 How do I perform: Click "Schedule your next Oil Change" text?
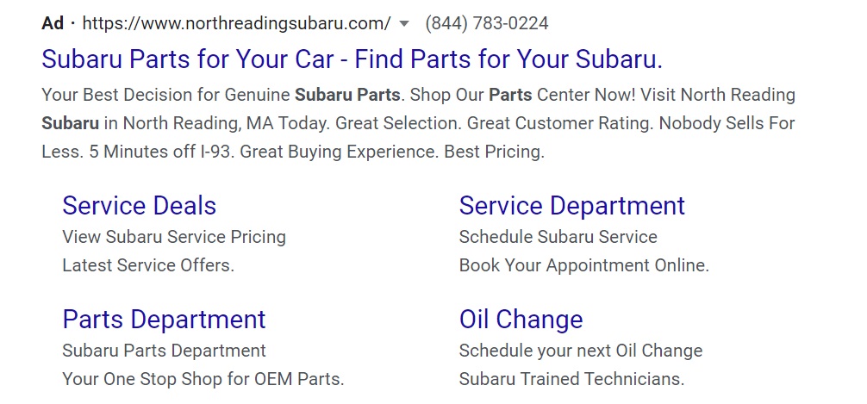(x=580, y=351)
